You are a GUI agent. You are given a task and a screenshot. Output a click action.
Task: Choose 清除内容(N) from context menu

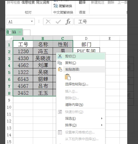81,105
